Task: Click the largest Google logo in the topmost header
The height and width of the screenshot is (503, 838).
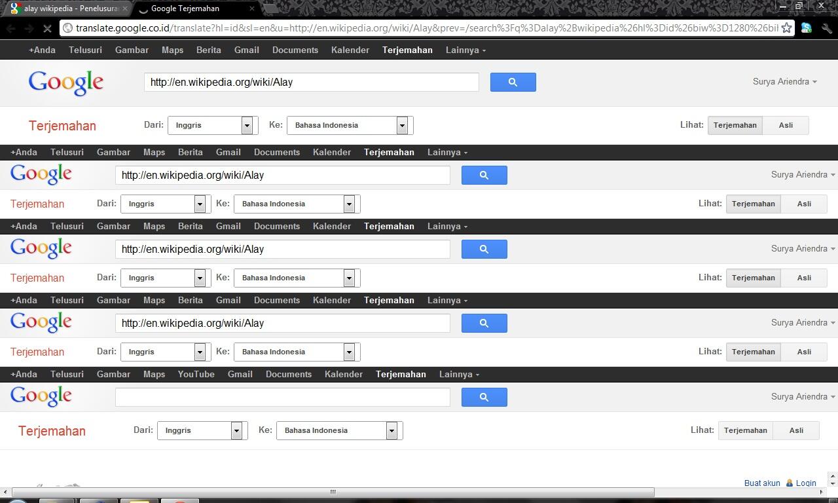Action: tap(66, 83)
